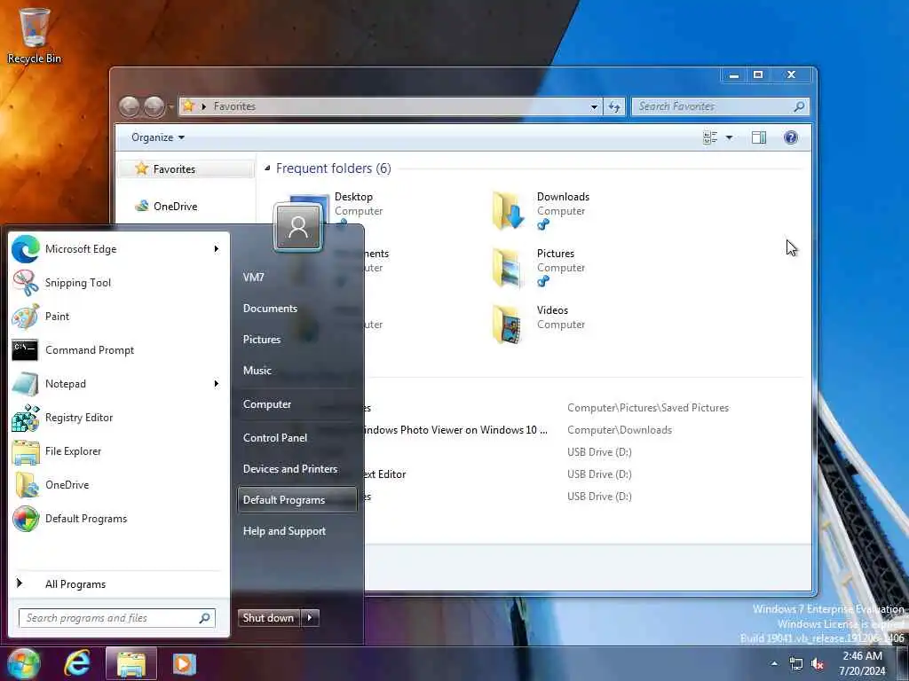Click the user account picture

point(298,228)
